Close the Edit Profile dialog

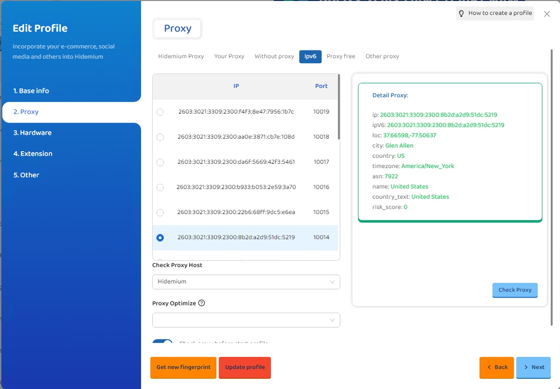(x=547, y=14)
